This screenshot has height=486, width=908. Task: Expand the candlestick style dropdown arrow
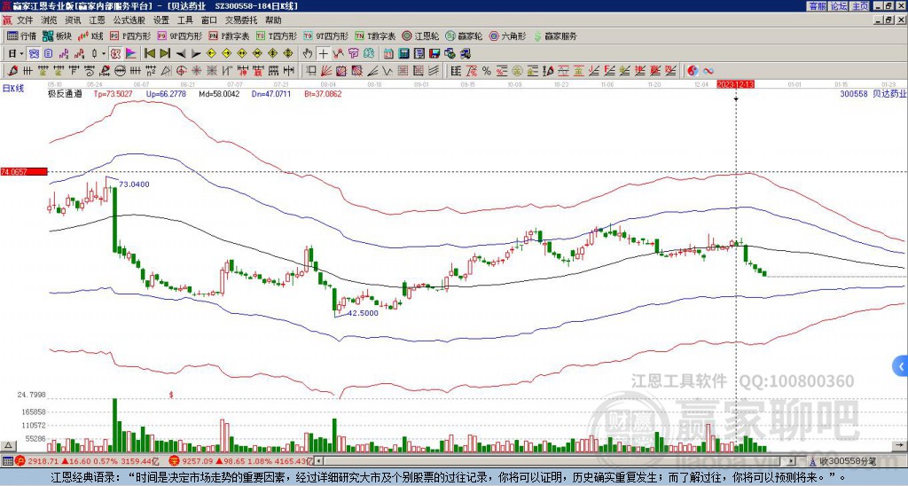click(x=104, y=54)
